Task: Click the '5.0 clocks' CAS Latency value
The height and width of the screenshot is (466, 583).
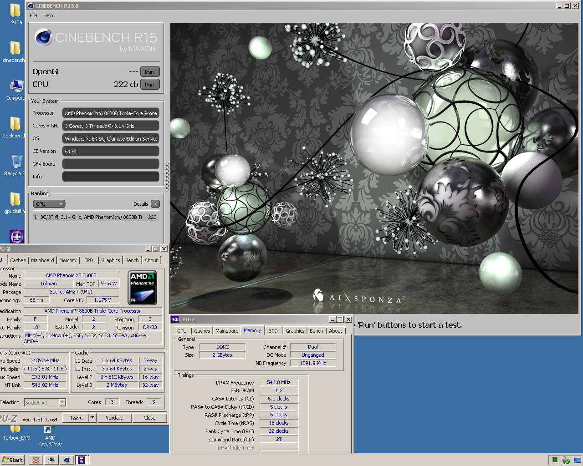Action: [x=279, y=399]
